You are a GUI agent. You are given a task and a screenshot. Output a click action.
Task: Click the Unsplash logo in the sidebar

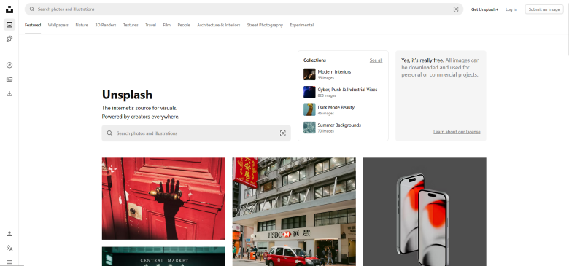click(9, 9)
